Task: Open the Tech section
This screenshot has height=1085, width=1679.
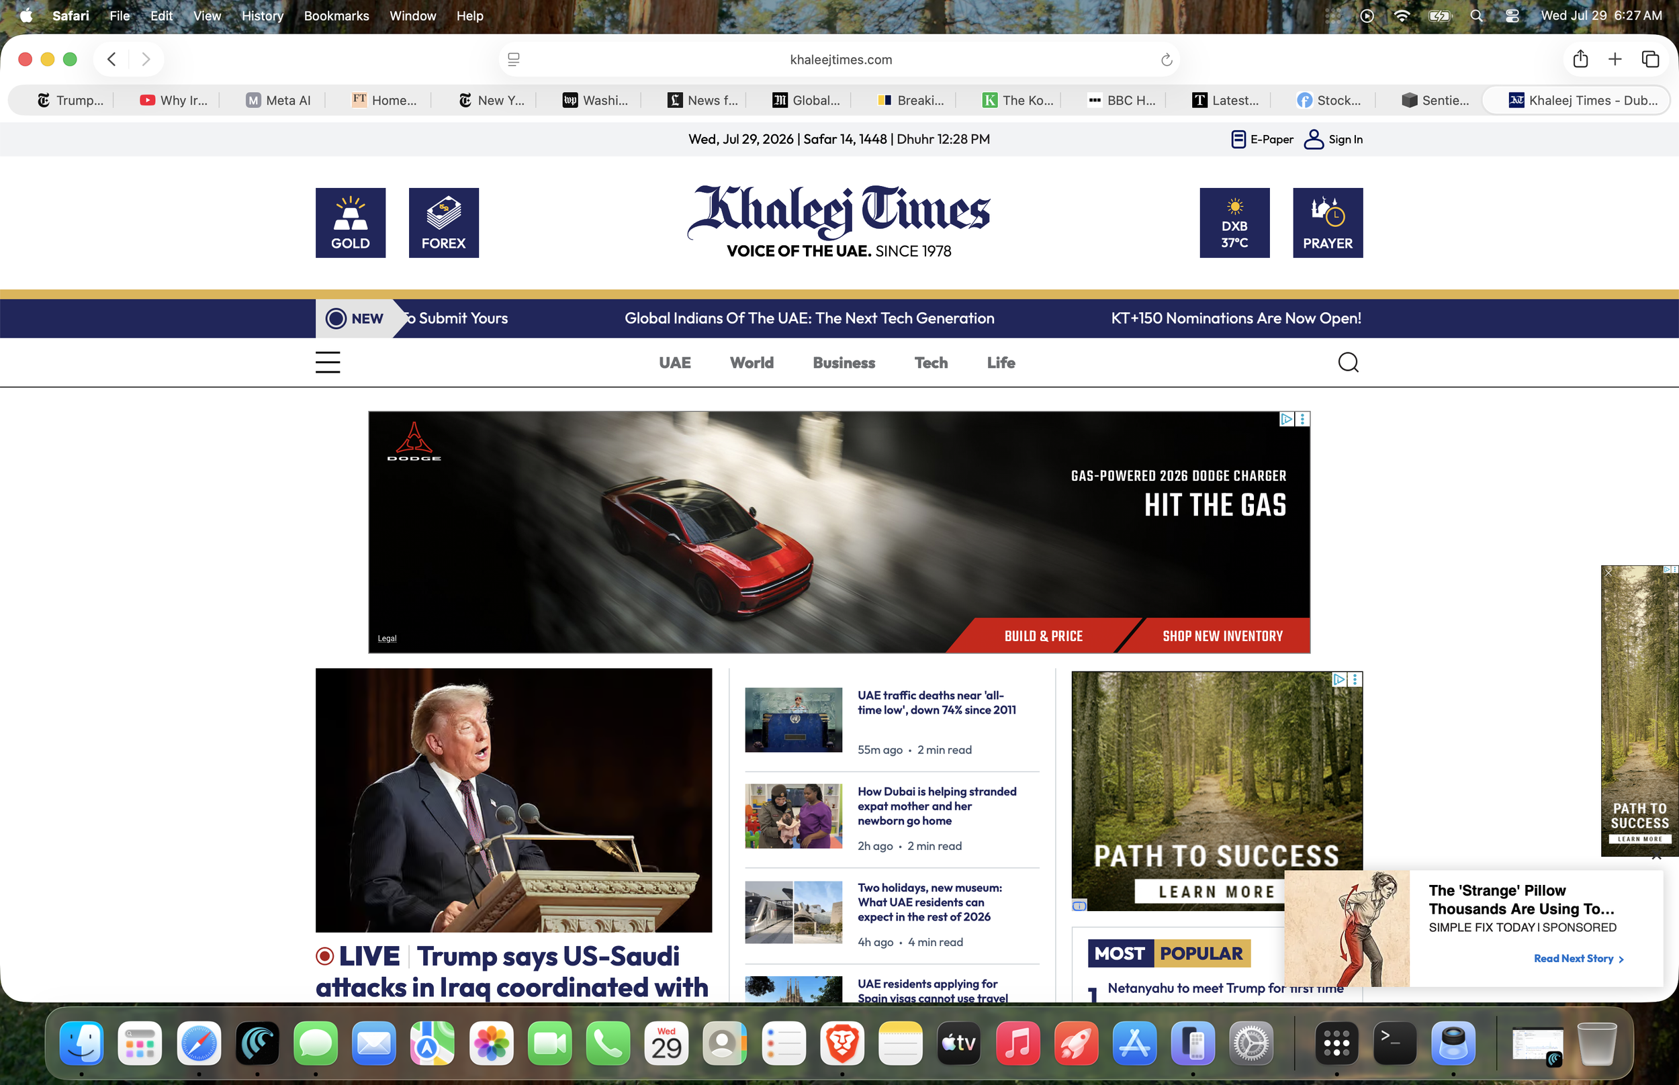Action: click(931, 363)
